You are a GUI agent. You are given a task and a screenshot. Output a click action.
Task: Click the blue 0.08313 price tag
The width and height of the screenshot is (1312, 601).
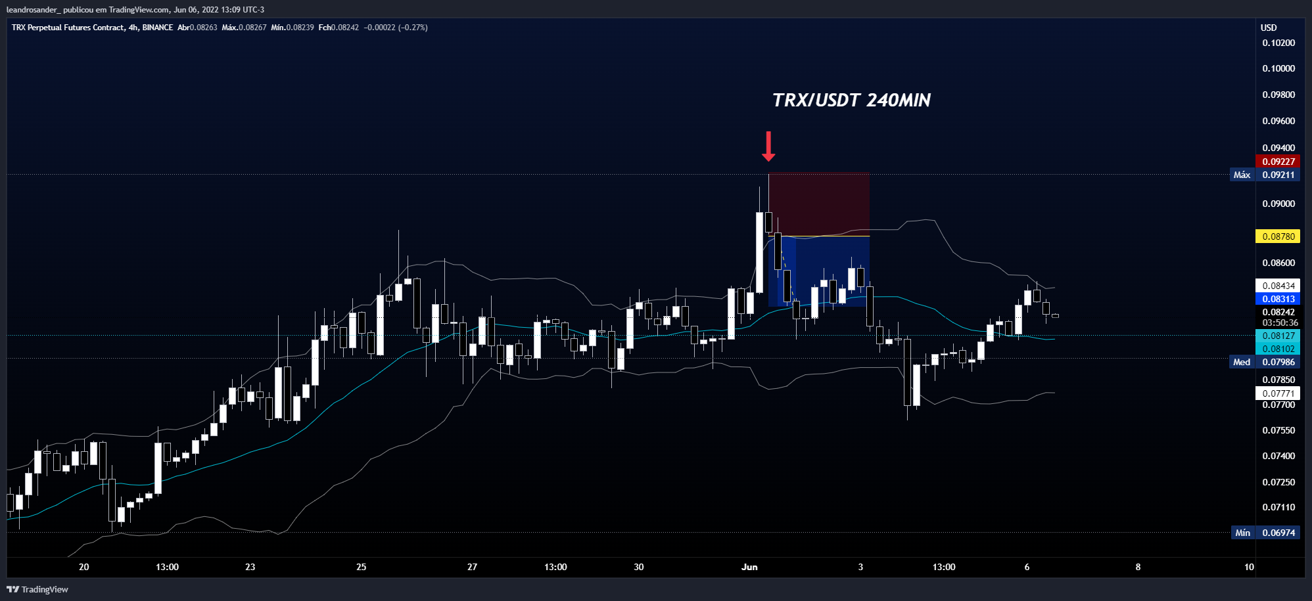[1278, 299]
